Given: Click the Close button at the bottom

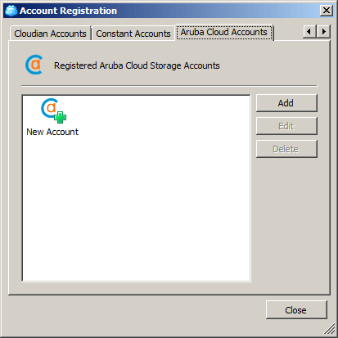Looking at the screenshot, I should point(296,310).
